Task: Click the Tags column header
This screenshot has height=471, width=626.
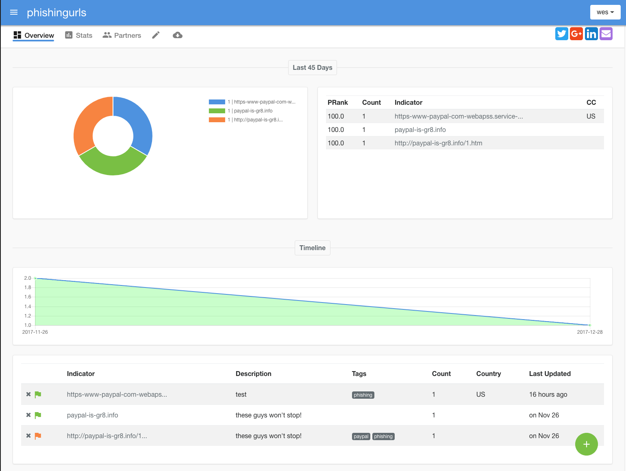Action: coord(359,374)
